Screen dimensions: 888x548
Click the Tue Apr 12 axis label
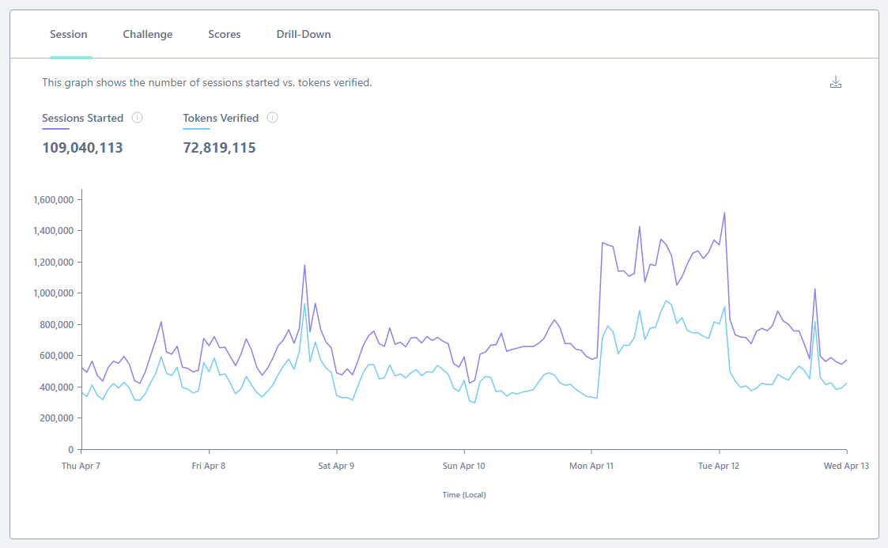719,466
